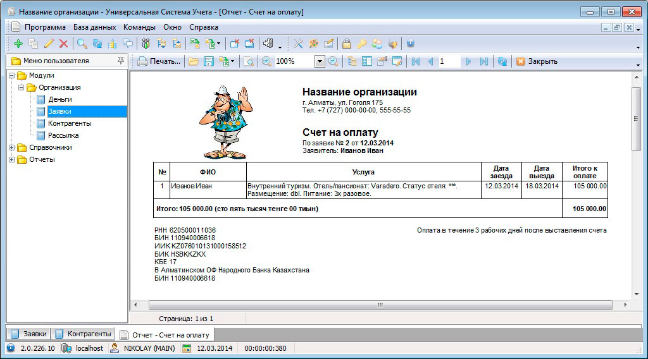The width and height of the screenshot is (648, 359).
Task: Go to the last report page
Action: pyautogui.click(x=483, y=61)
